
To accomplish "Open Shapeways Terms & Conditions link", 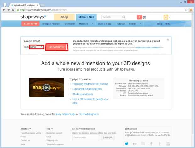I will pos(148,48).
